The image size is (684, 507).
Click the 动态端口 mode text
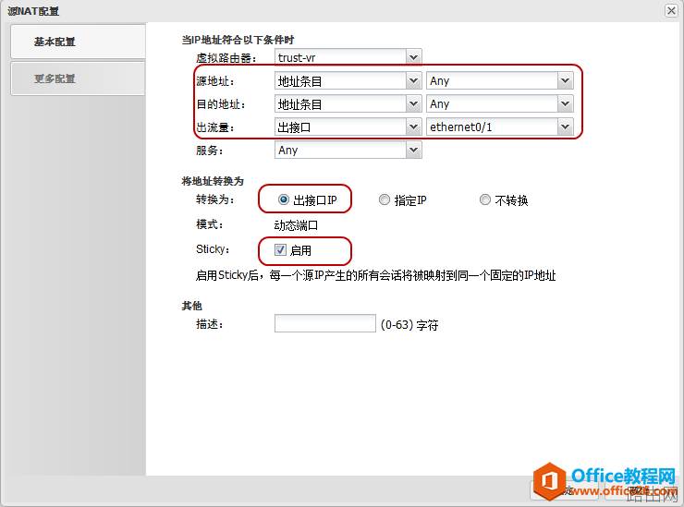[x=296, y=225]
